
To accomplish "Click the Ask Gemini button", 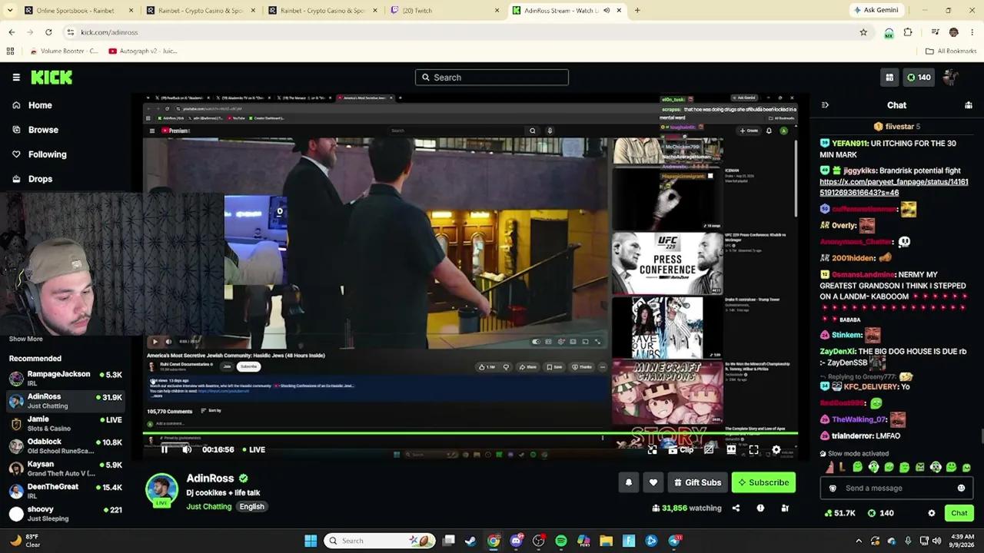I will (x=876, y=10).
